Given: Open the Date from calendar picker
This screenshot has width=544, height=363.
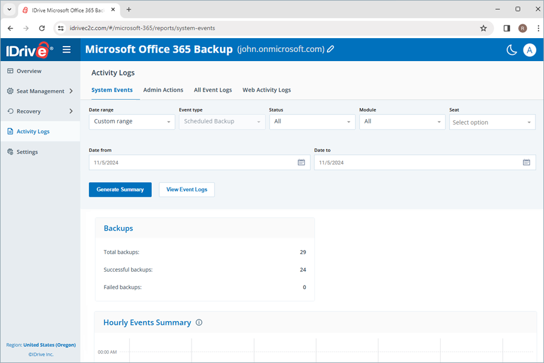Looking at the screenshot, I should pyautogui.click(x=301, y=162).
